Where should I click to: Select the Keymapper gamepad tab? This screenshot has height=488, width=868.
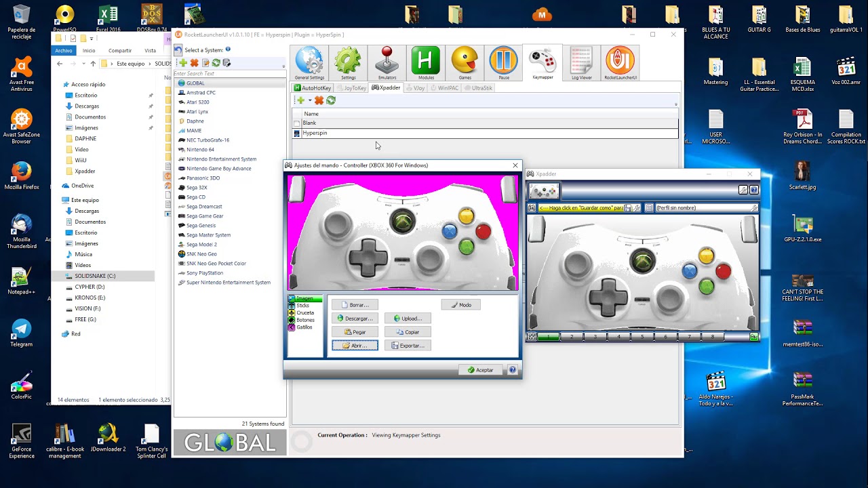pyautogui.click(x=542, y=64)
